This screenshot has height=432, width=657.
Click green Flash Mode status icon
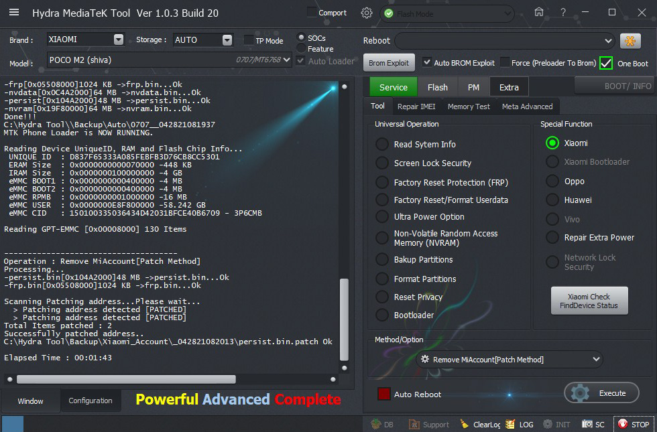389,13
